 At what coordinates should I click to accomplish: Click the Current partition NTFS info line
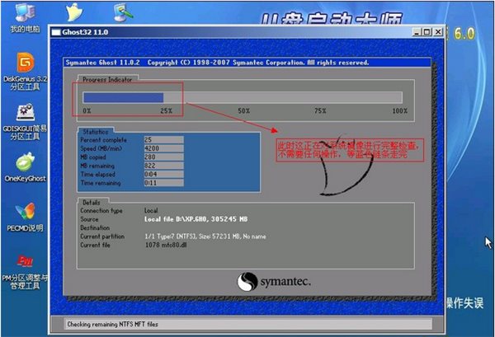click(205, 236)
